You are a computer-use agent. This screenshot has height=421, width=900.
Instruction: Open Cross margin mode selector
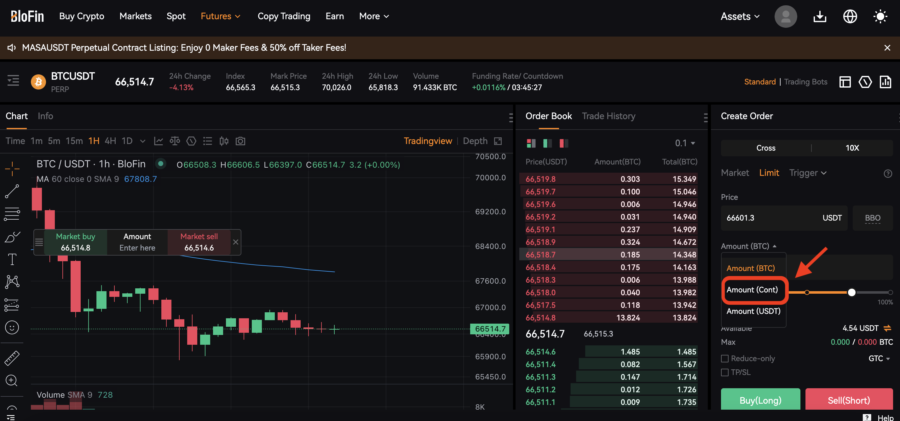[765, 148]
